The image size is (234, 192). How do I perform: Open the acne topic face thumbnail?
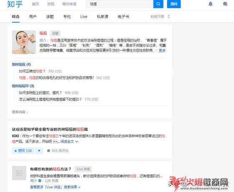(x=24, y=42)
